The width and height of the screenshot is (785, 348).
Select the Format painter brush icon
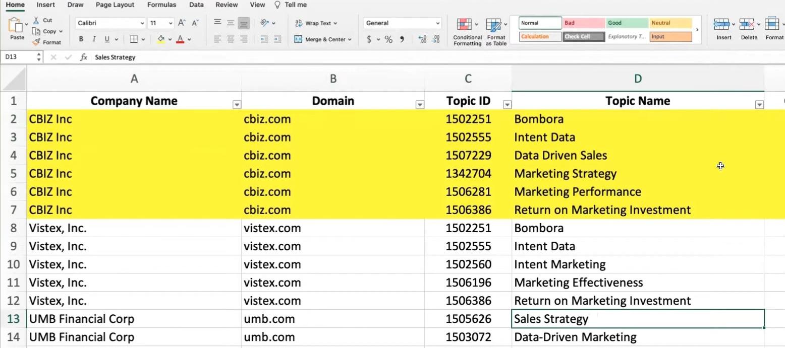point(36,42)
